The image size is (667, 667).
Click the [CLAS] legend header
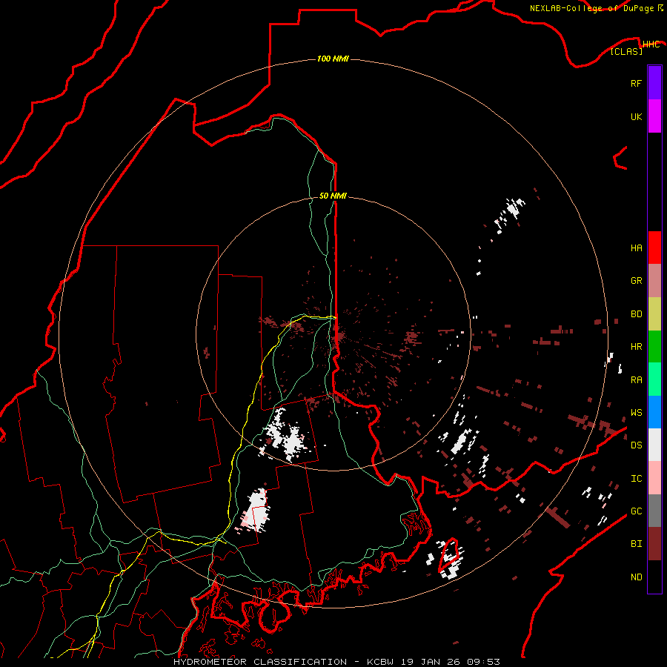point(626,51)
